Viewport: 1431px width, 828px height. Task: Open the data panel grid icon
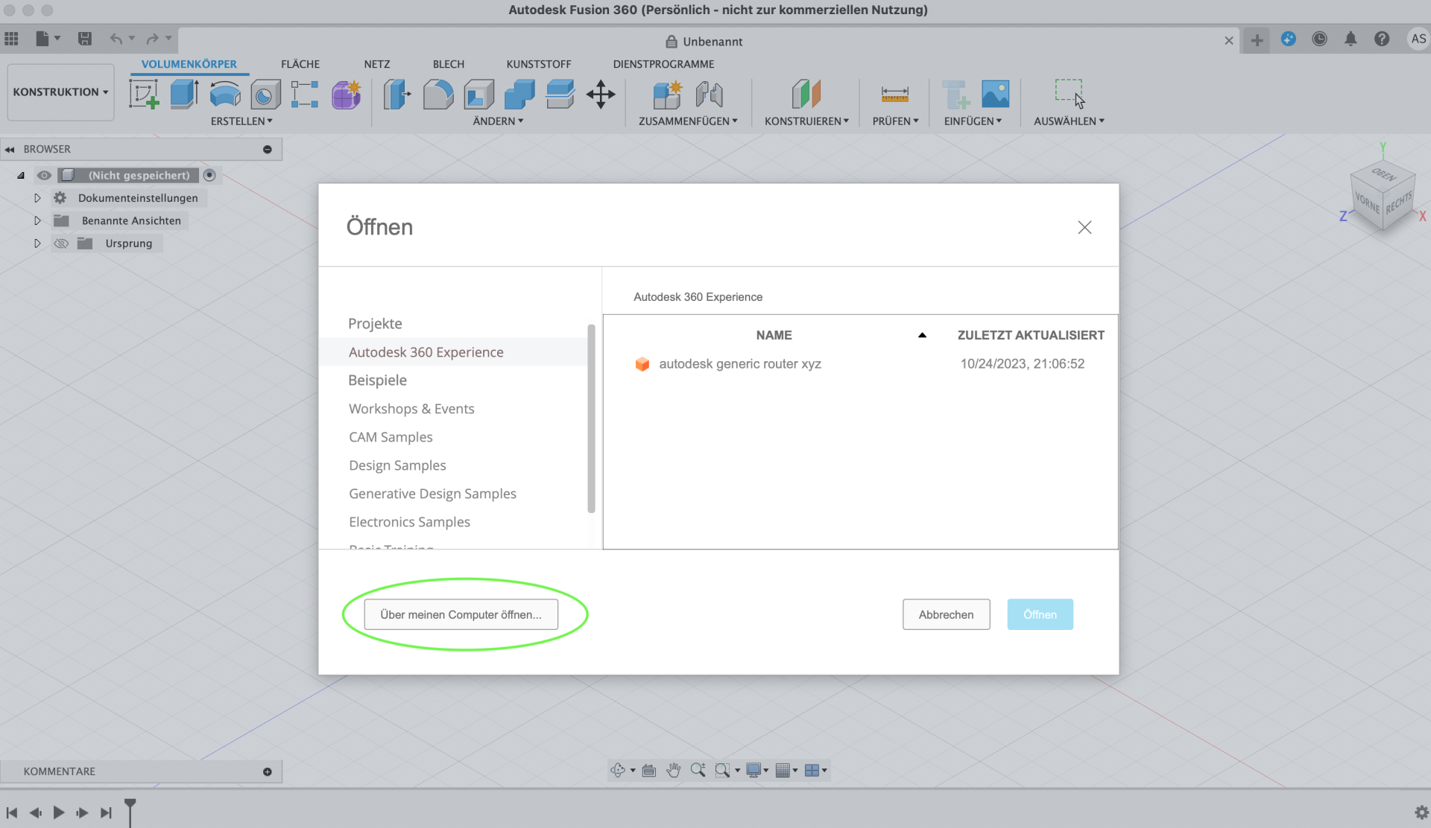tap(12, 39)
